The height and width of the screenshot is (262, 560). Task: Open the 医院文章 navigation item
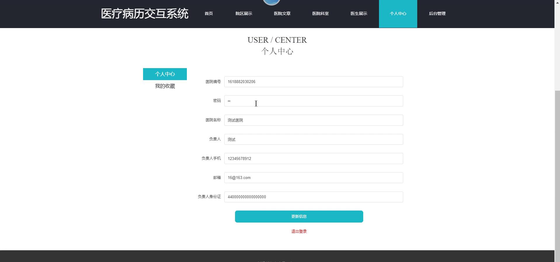[282, 14]
